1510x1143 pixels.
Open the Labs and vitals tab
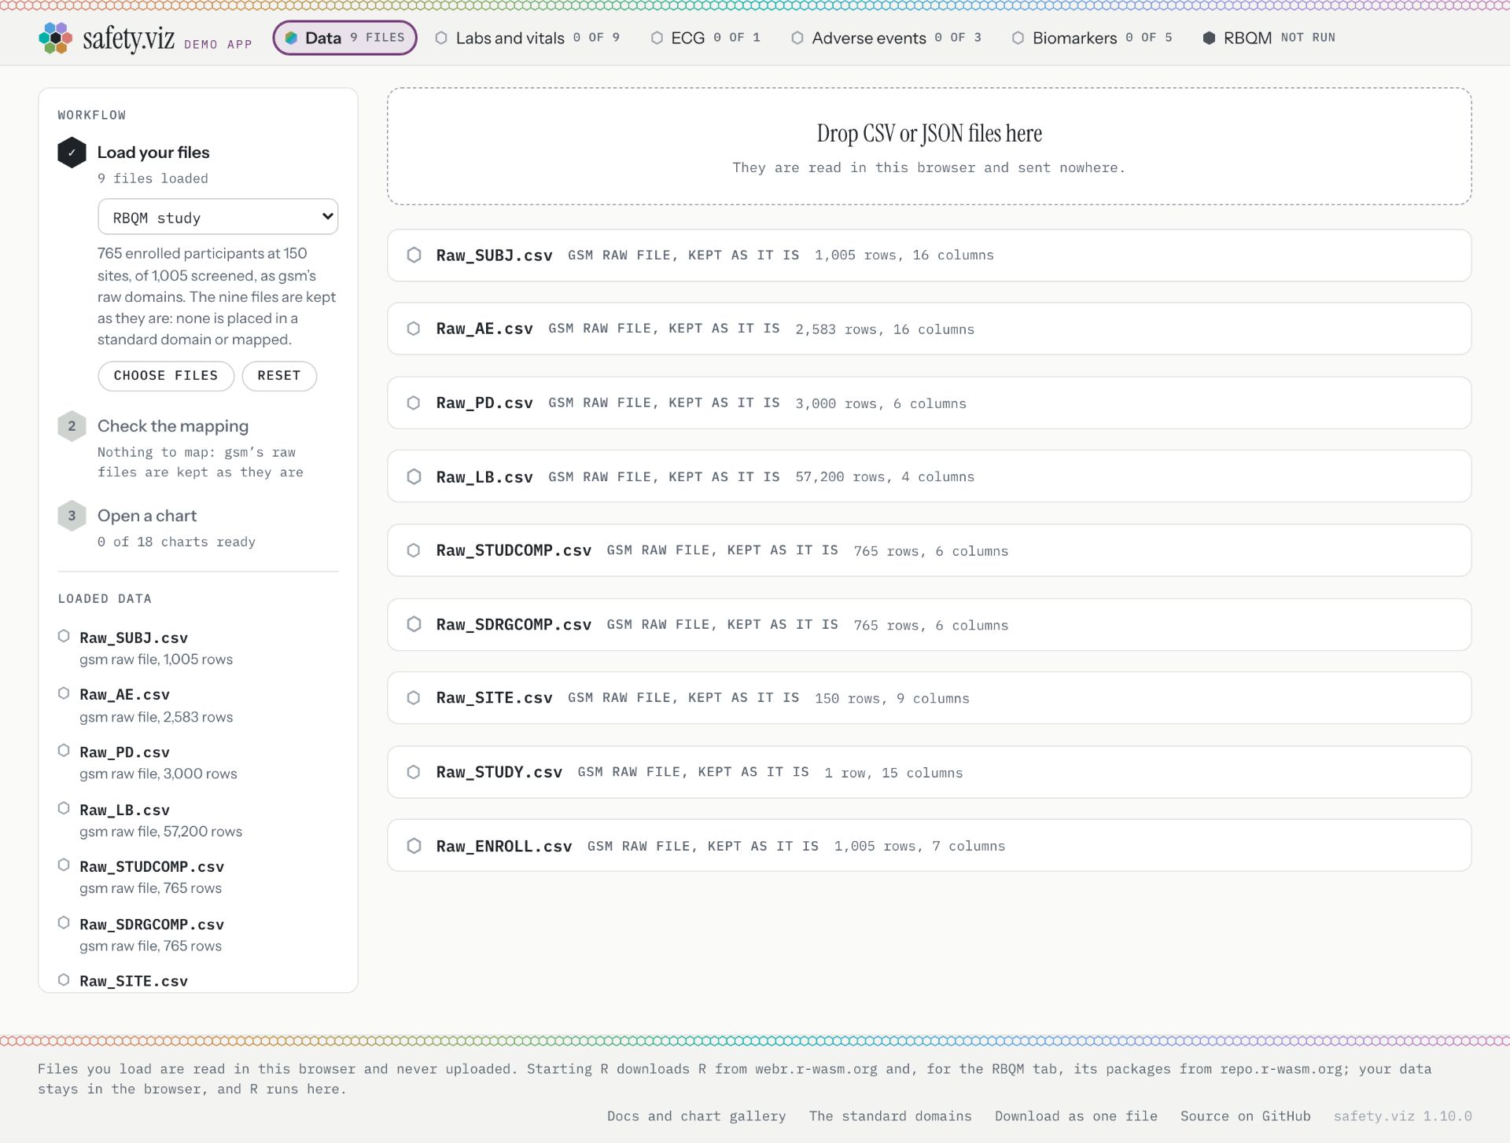pos(528,38)
